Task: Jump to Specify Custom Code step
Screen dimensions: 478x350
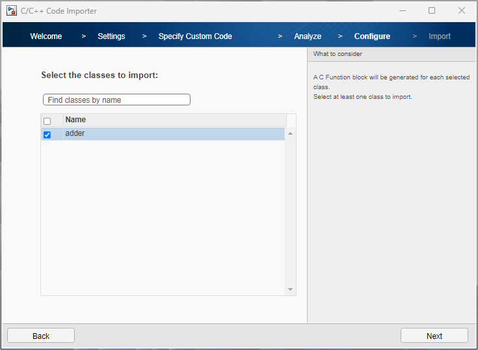Action: (x=195, y=36)
